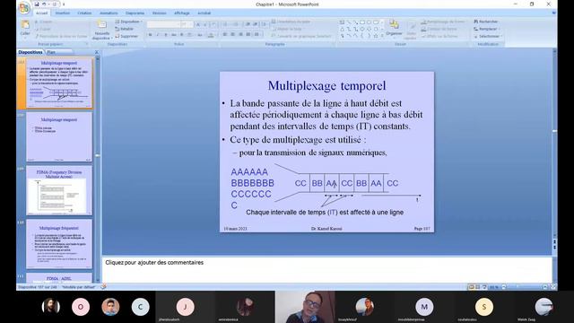The width and height of the screenshot is (574, 323).
Task: Click the thumbnail pane scrollbar
Action: click(x=98, y=169)
